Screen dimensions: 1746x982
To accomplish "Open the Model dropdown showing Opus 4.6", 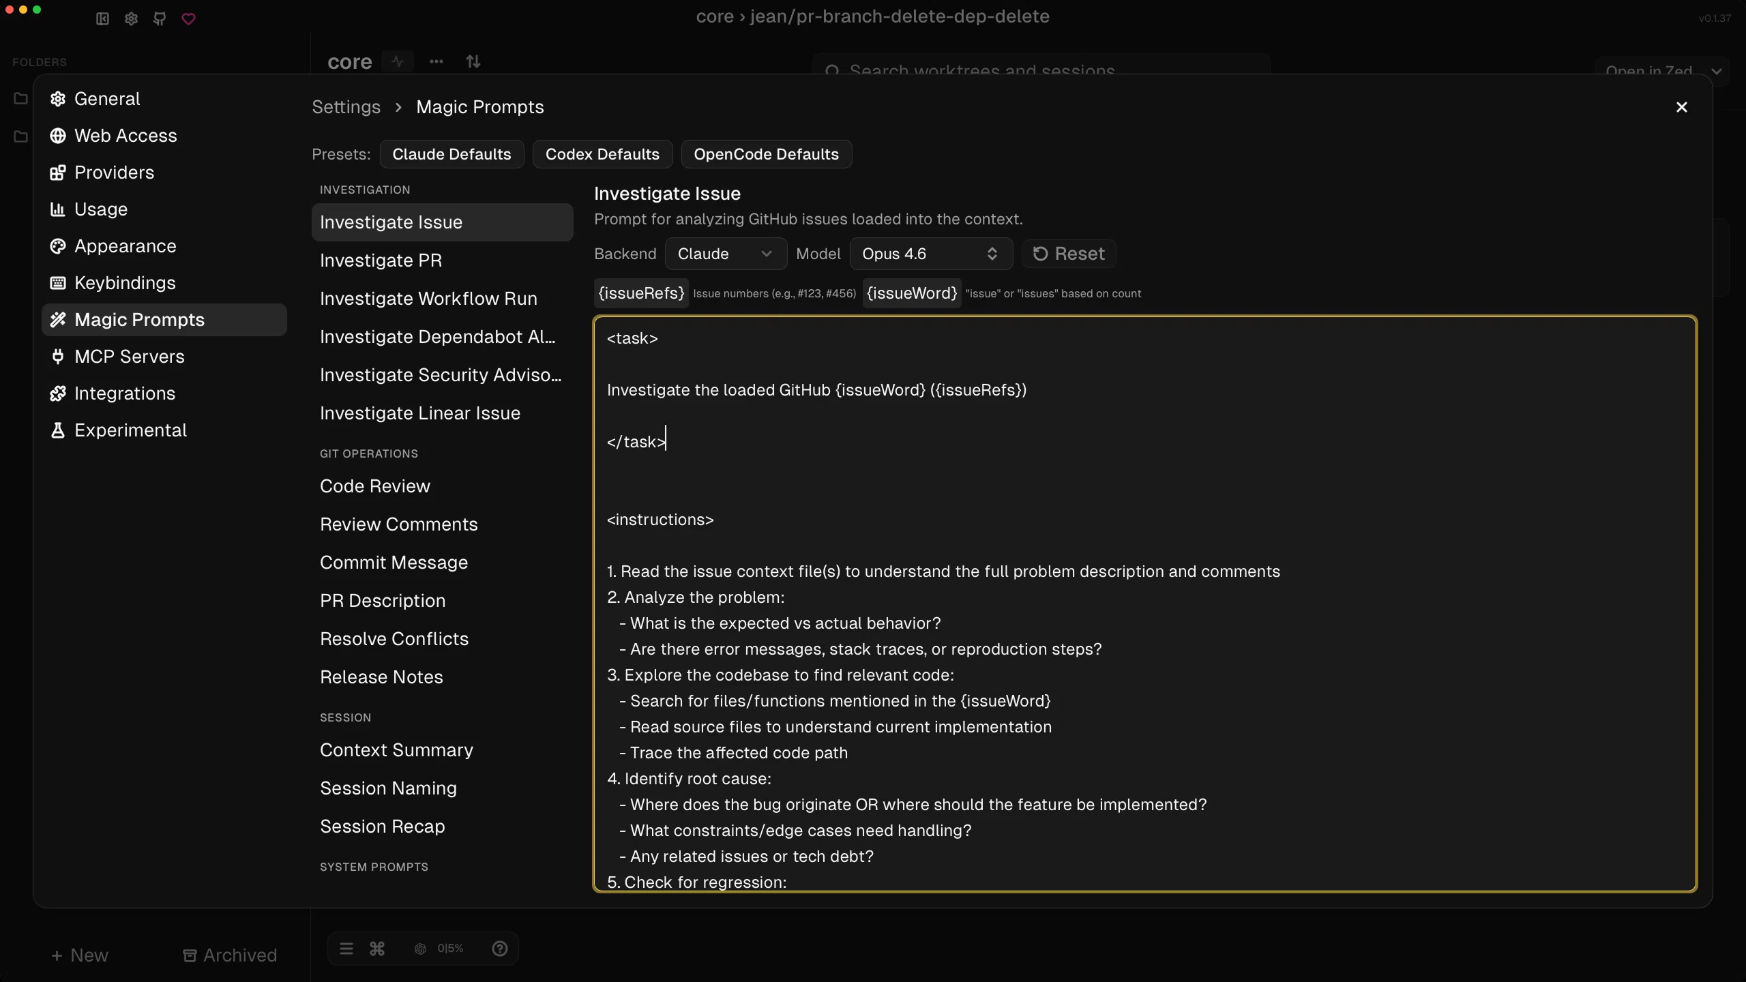I will 930,254.
